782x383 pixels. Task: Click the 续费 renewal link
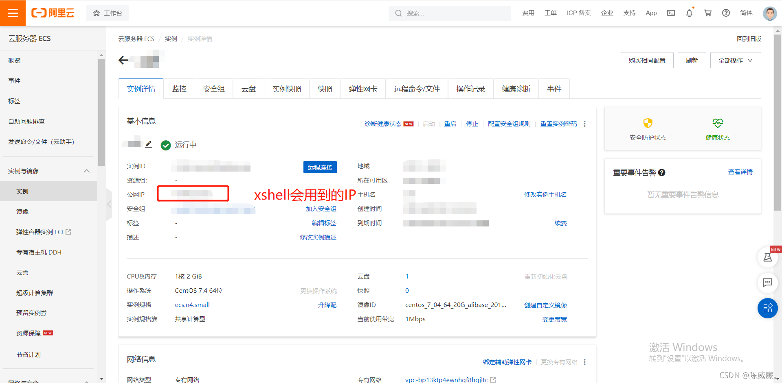pyautogui.click(x=560, y=223)
